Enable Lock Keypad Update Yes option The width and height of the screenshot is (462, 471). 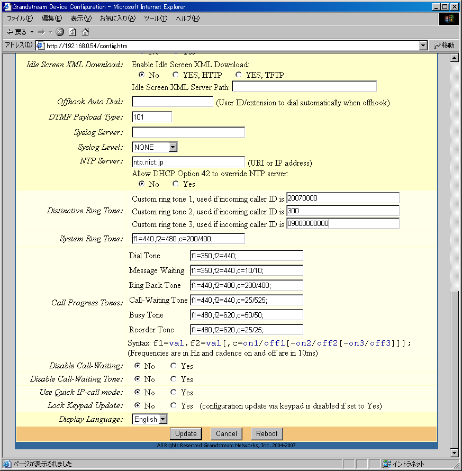tap(173, 406)
